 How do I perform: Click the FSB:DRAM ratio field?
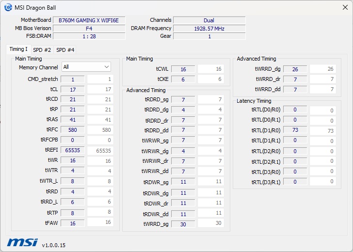(x=89, y=36)
